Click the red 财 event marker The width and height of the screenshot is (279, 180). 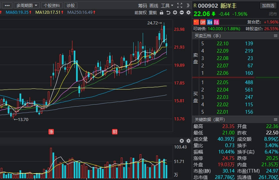tap(115, 132)
